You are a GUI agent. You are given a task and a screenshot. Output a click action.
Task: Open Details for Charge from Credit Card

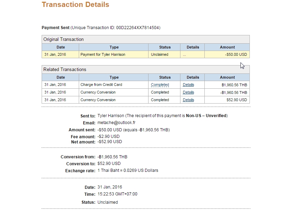pos(188,85)
